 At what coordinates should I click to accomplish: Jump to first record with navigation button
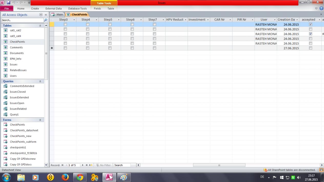point(62,165)
